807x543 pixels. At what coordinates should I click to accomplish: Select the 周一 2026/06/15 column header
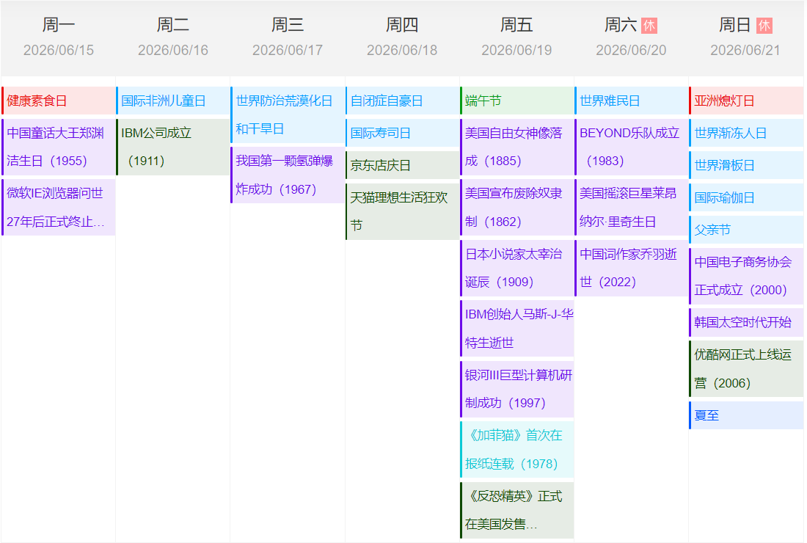tap(59, 37)
